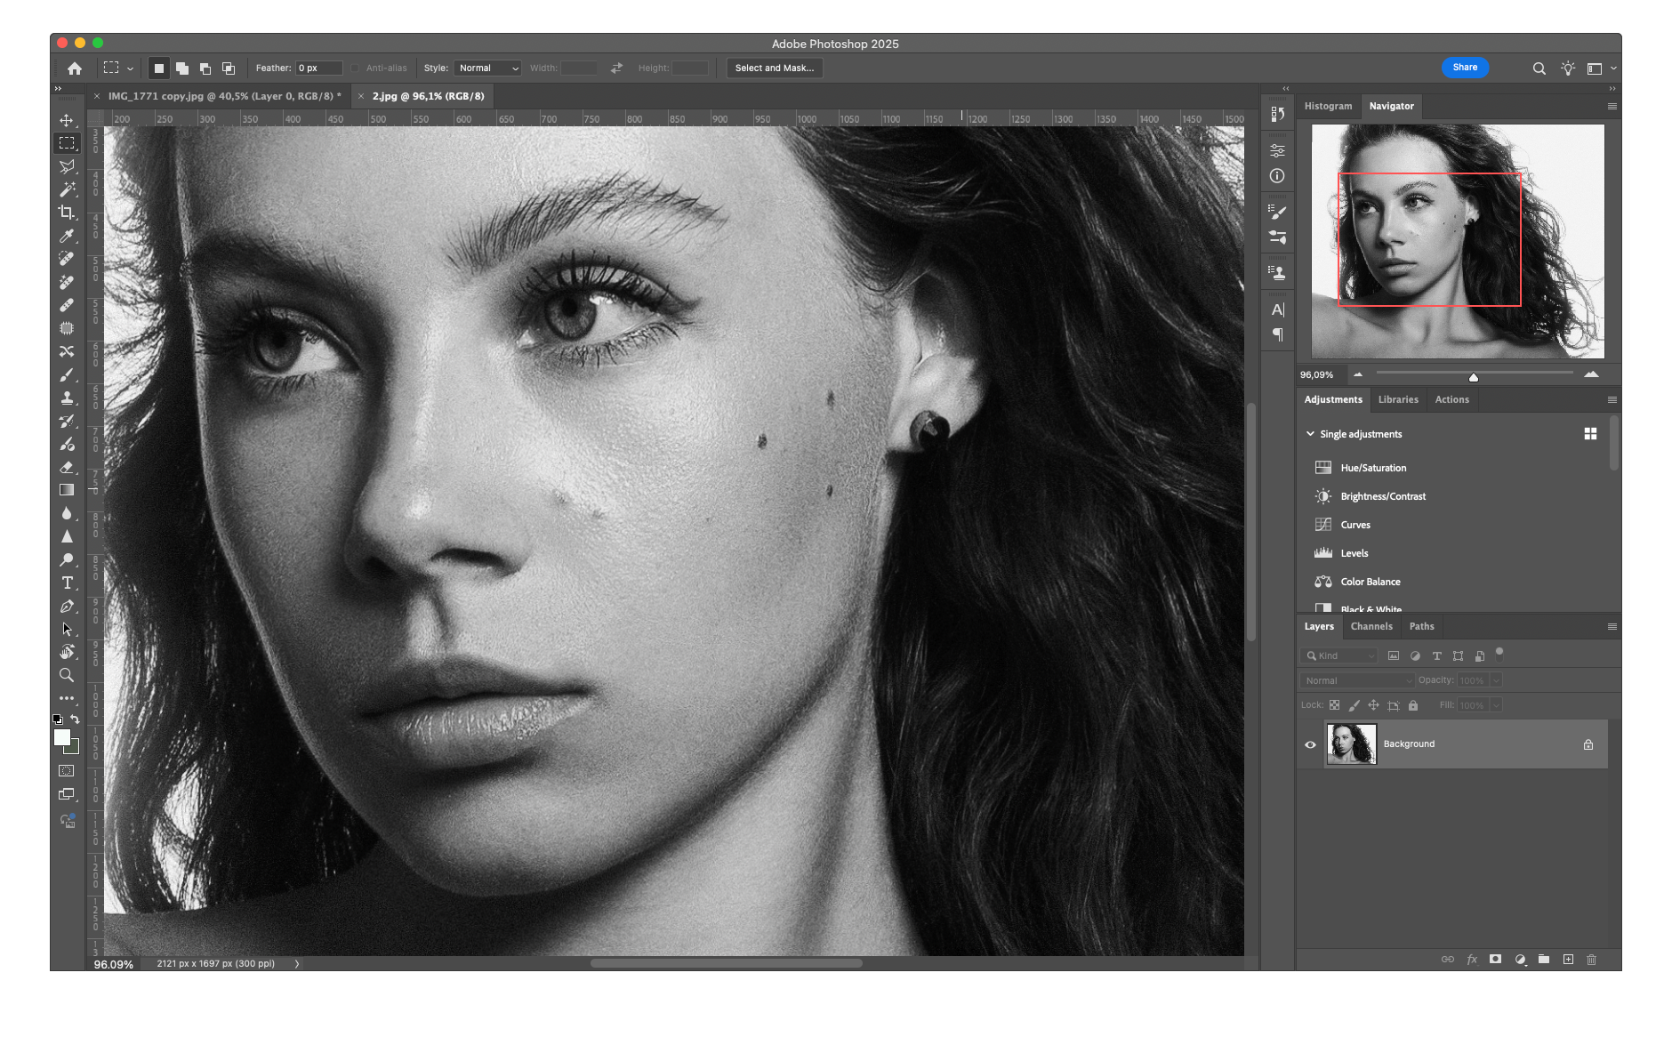1672x1037 pixels.
Task: Choose the Magic Wand tool
Action: tap(67, 189)
